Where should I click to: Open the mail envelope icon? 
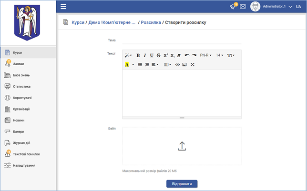tap(243, 7)
